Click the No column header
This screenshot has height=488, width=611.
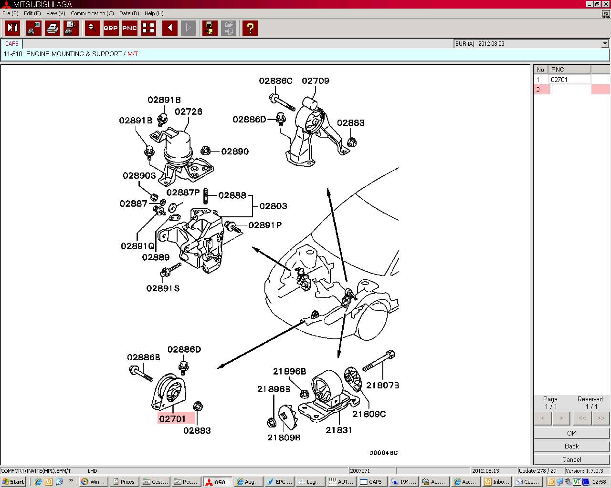click(541, 70)
